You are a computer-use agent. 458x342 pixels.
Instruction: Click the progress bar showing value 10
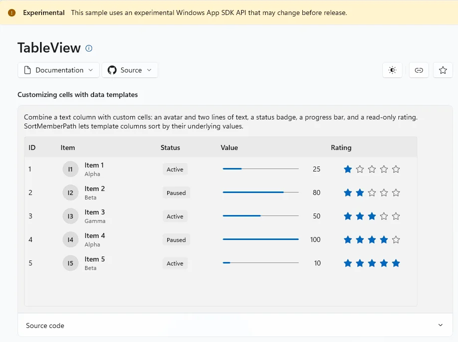click(x=261, y=262)
